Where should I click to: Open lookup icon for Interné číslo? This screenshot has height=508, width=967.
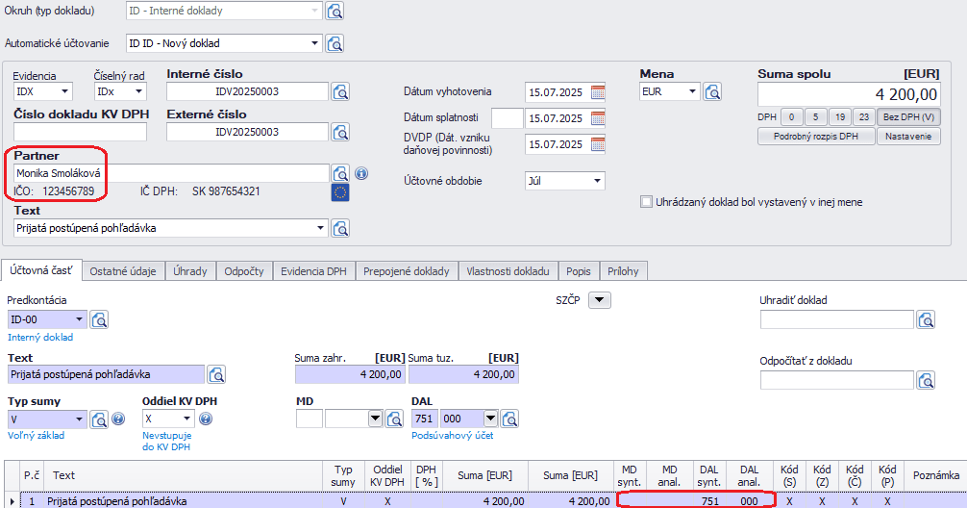(x=340, y=92)
